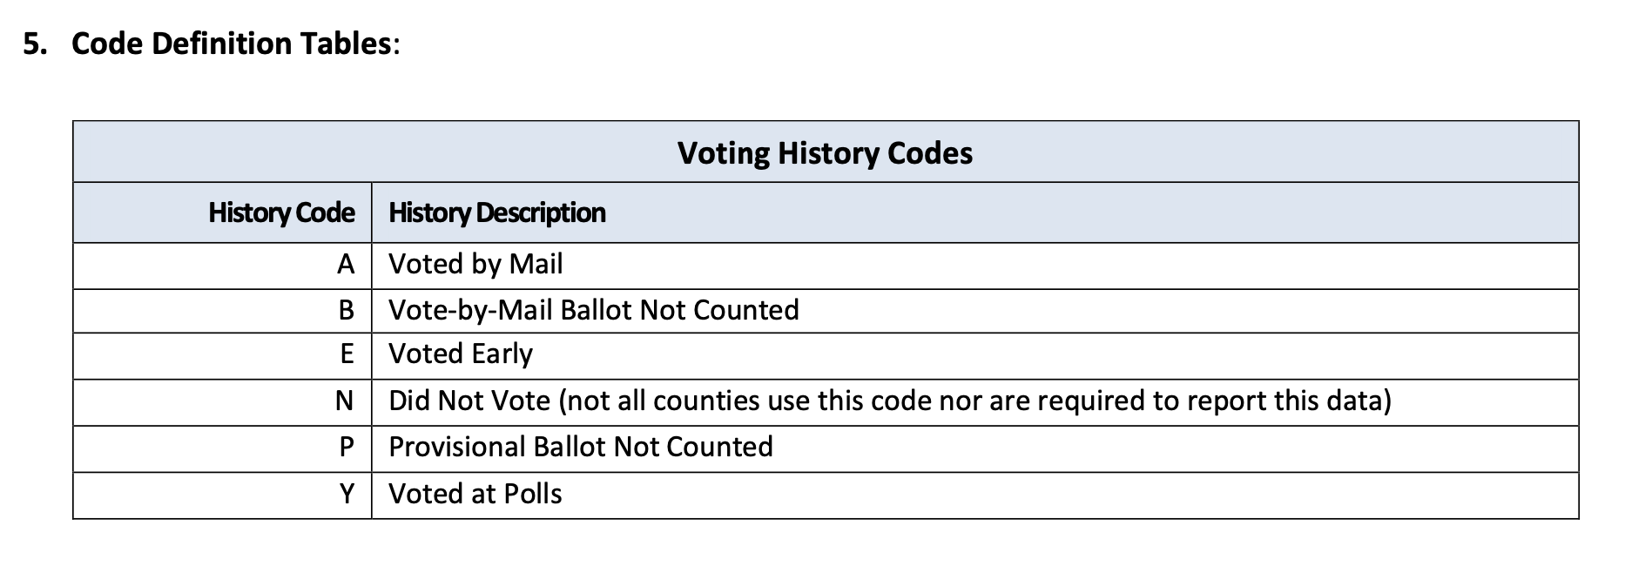Select the "History Description" column header
Viewport: 1625px width, 566px height.
point(496,212)
